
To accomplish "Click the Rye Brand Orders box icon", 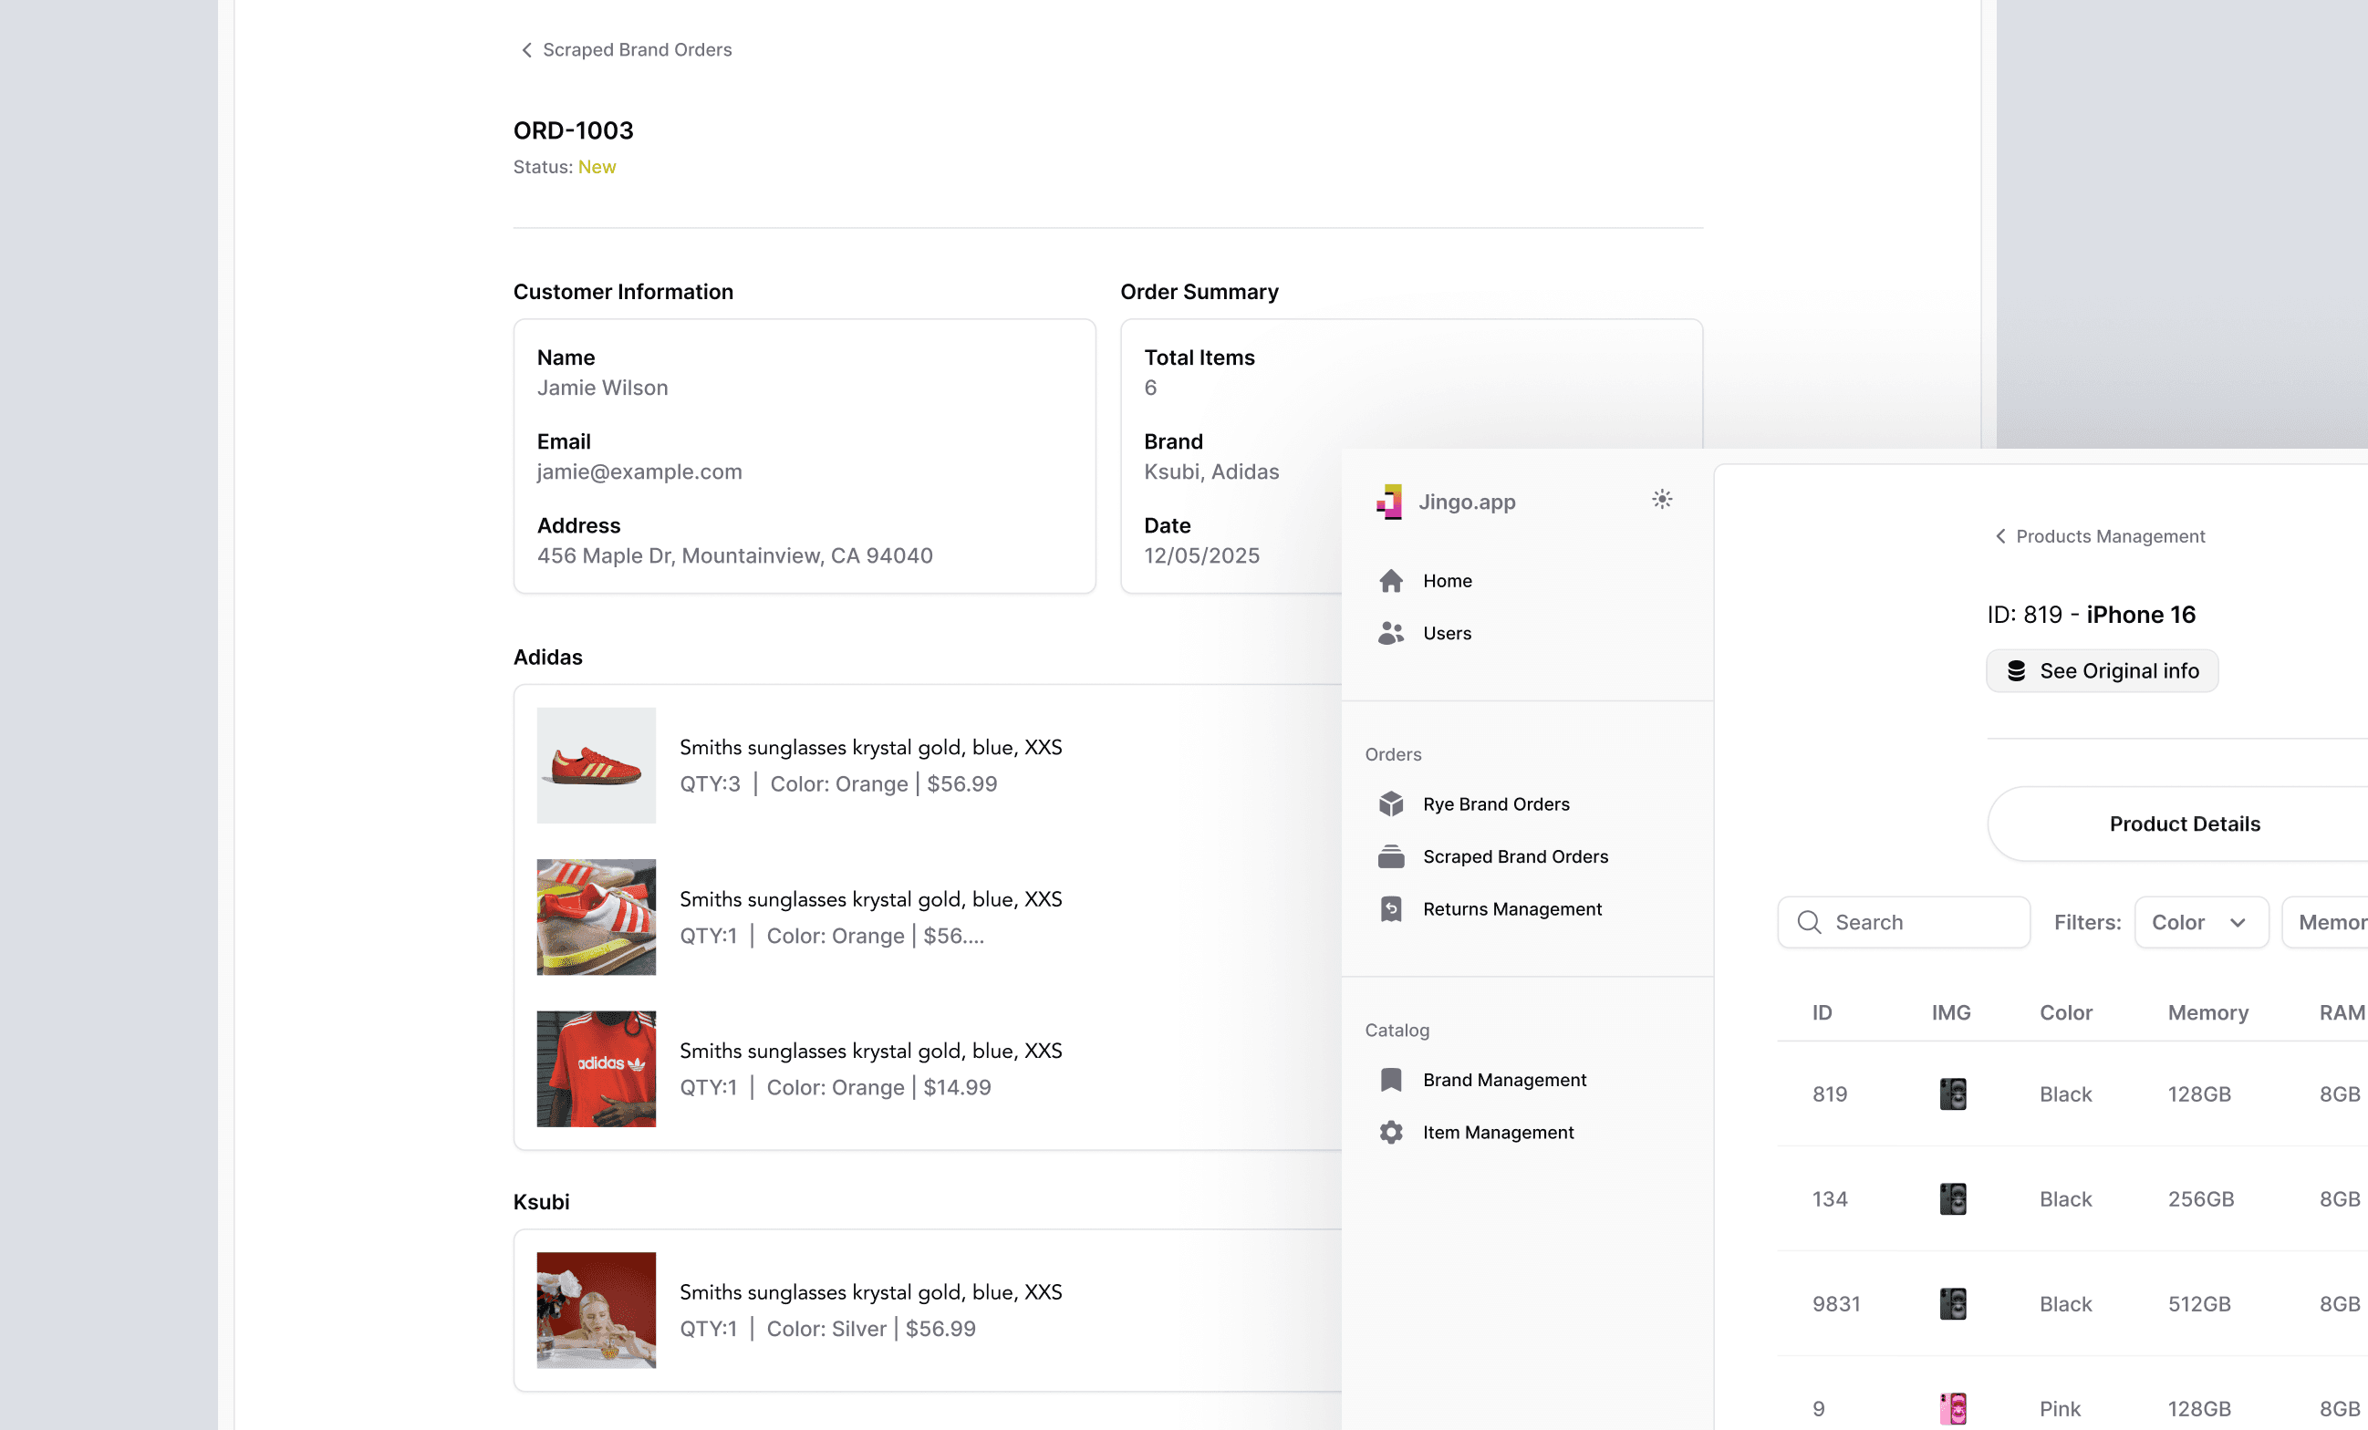I will [1391, 804].
